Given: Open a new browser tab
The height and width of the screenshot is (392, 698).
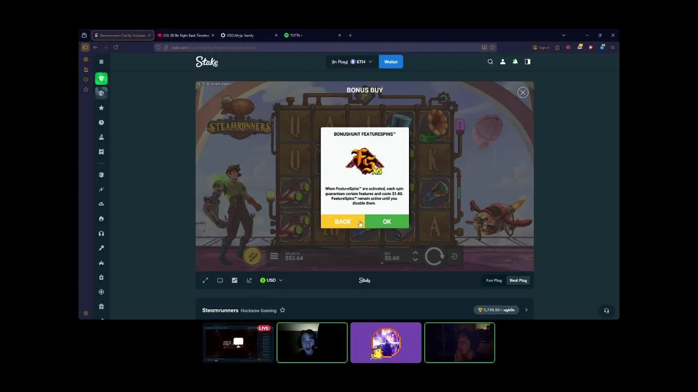Looking at the screenshot, I should tap(350, 35).
